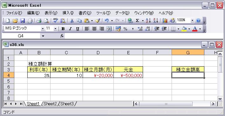
Task: Launch the Chart Wizard icon
Action: [165, 21]
